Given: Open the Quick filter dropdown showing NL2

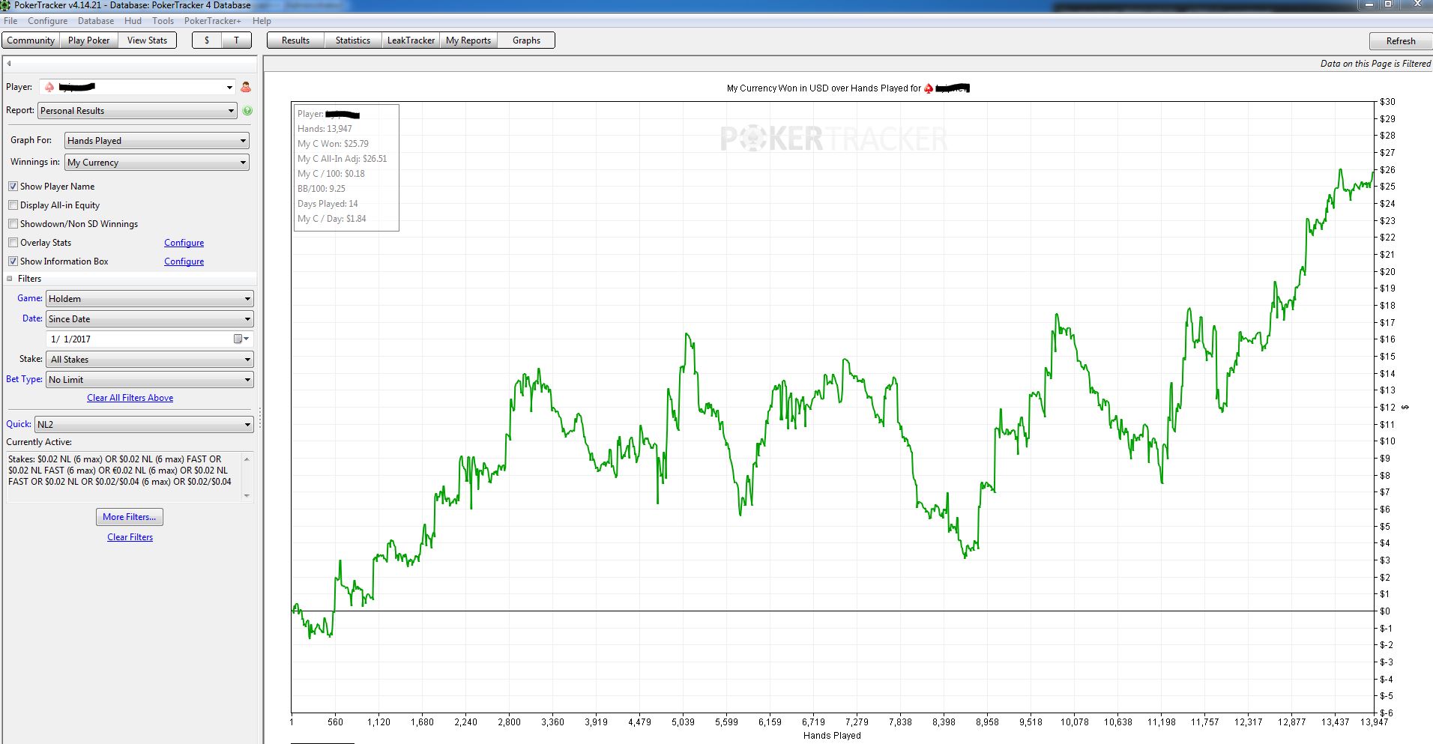Looking at the screenshot, I should (144, 425).
